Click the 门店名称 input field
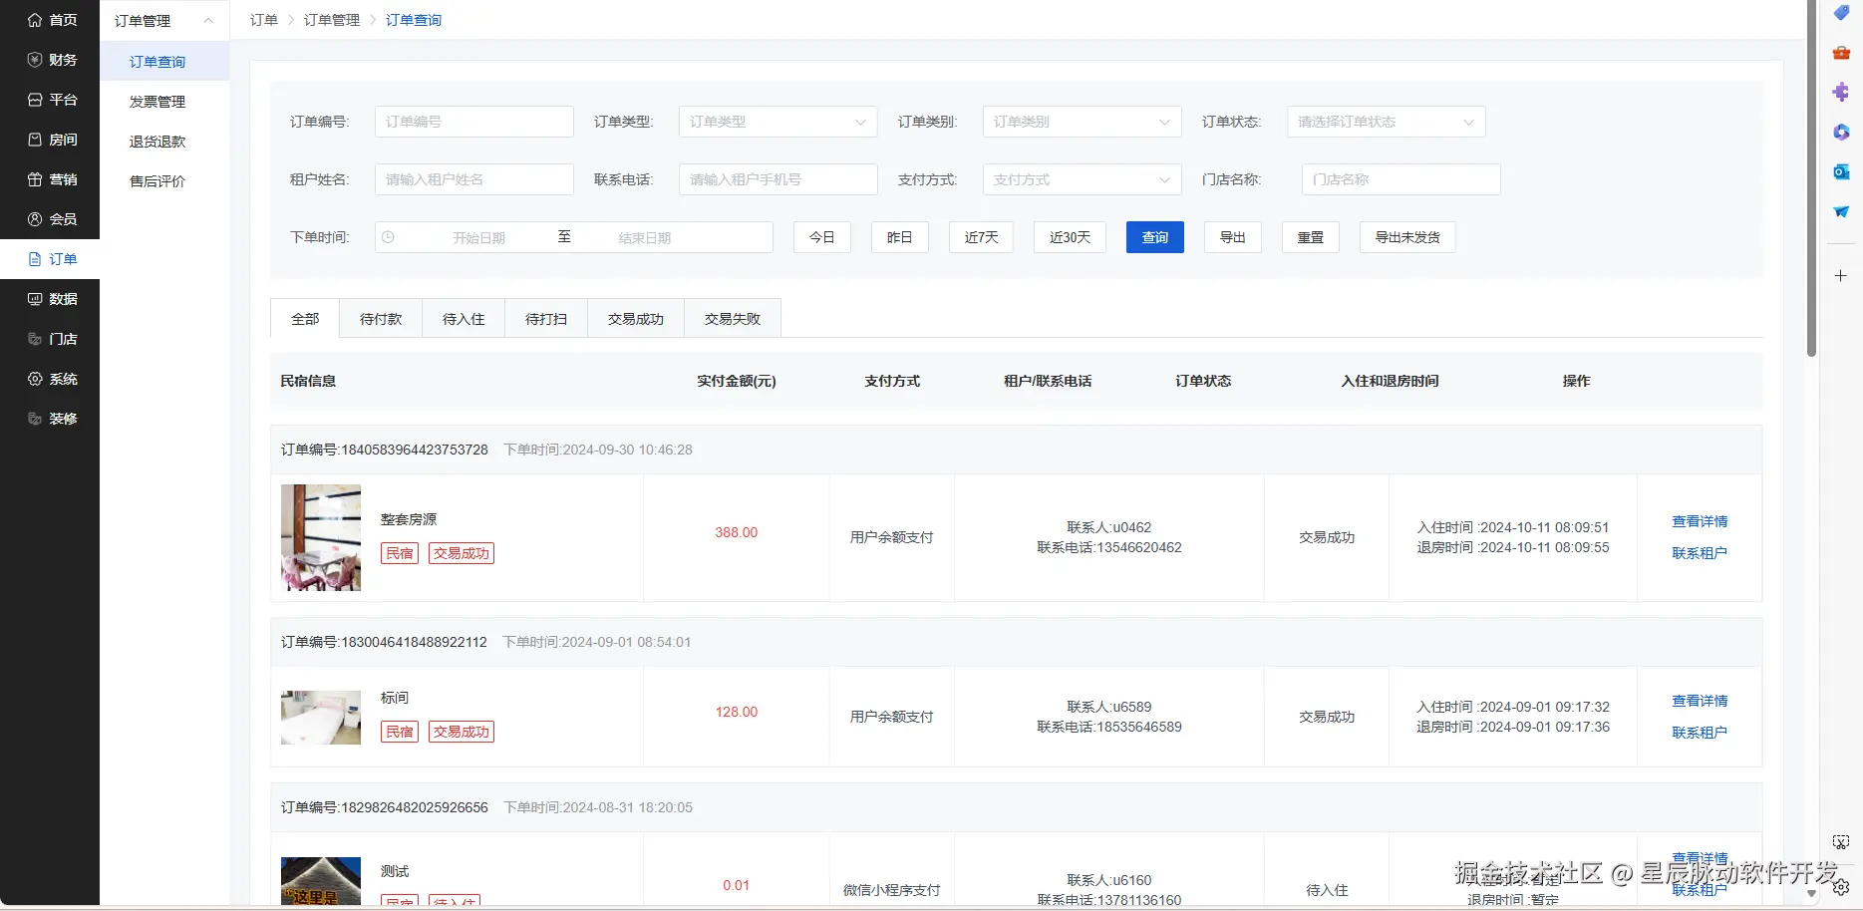The height and width of the screenshot is (911, 1863). coord(1401,179)
